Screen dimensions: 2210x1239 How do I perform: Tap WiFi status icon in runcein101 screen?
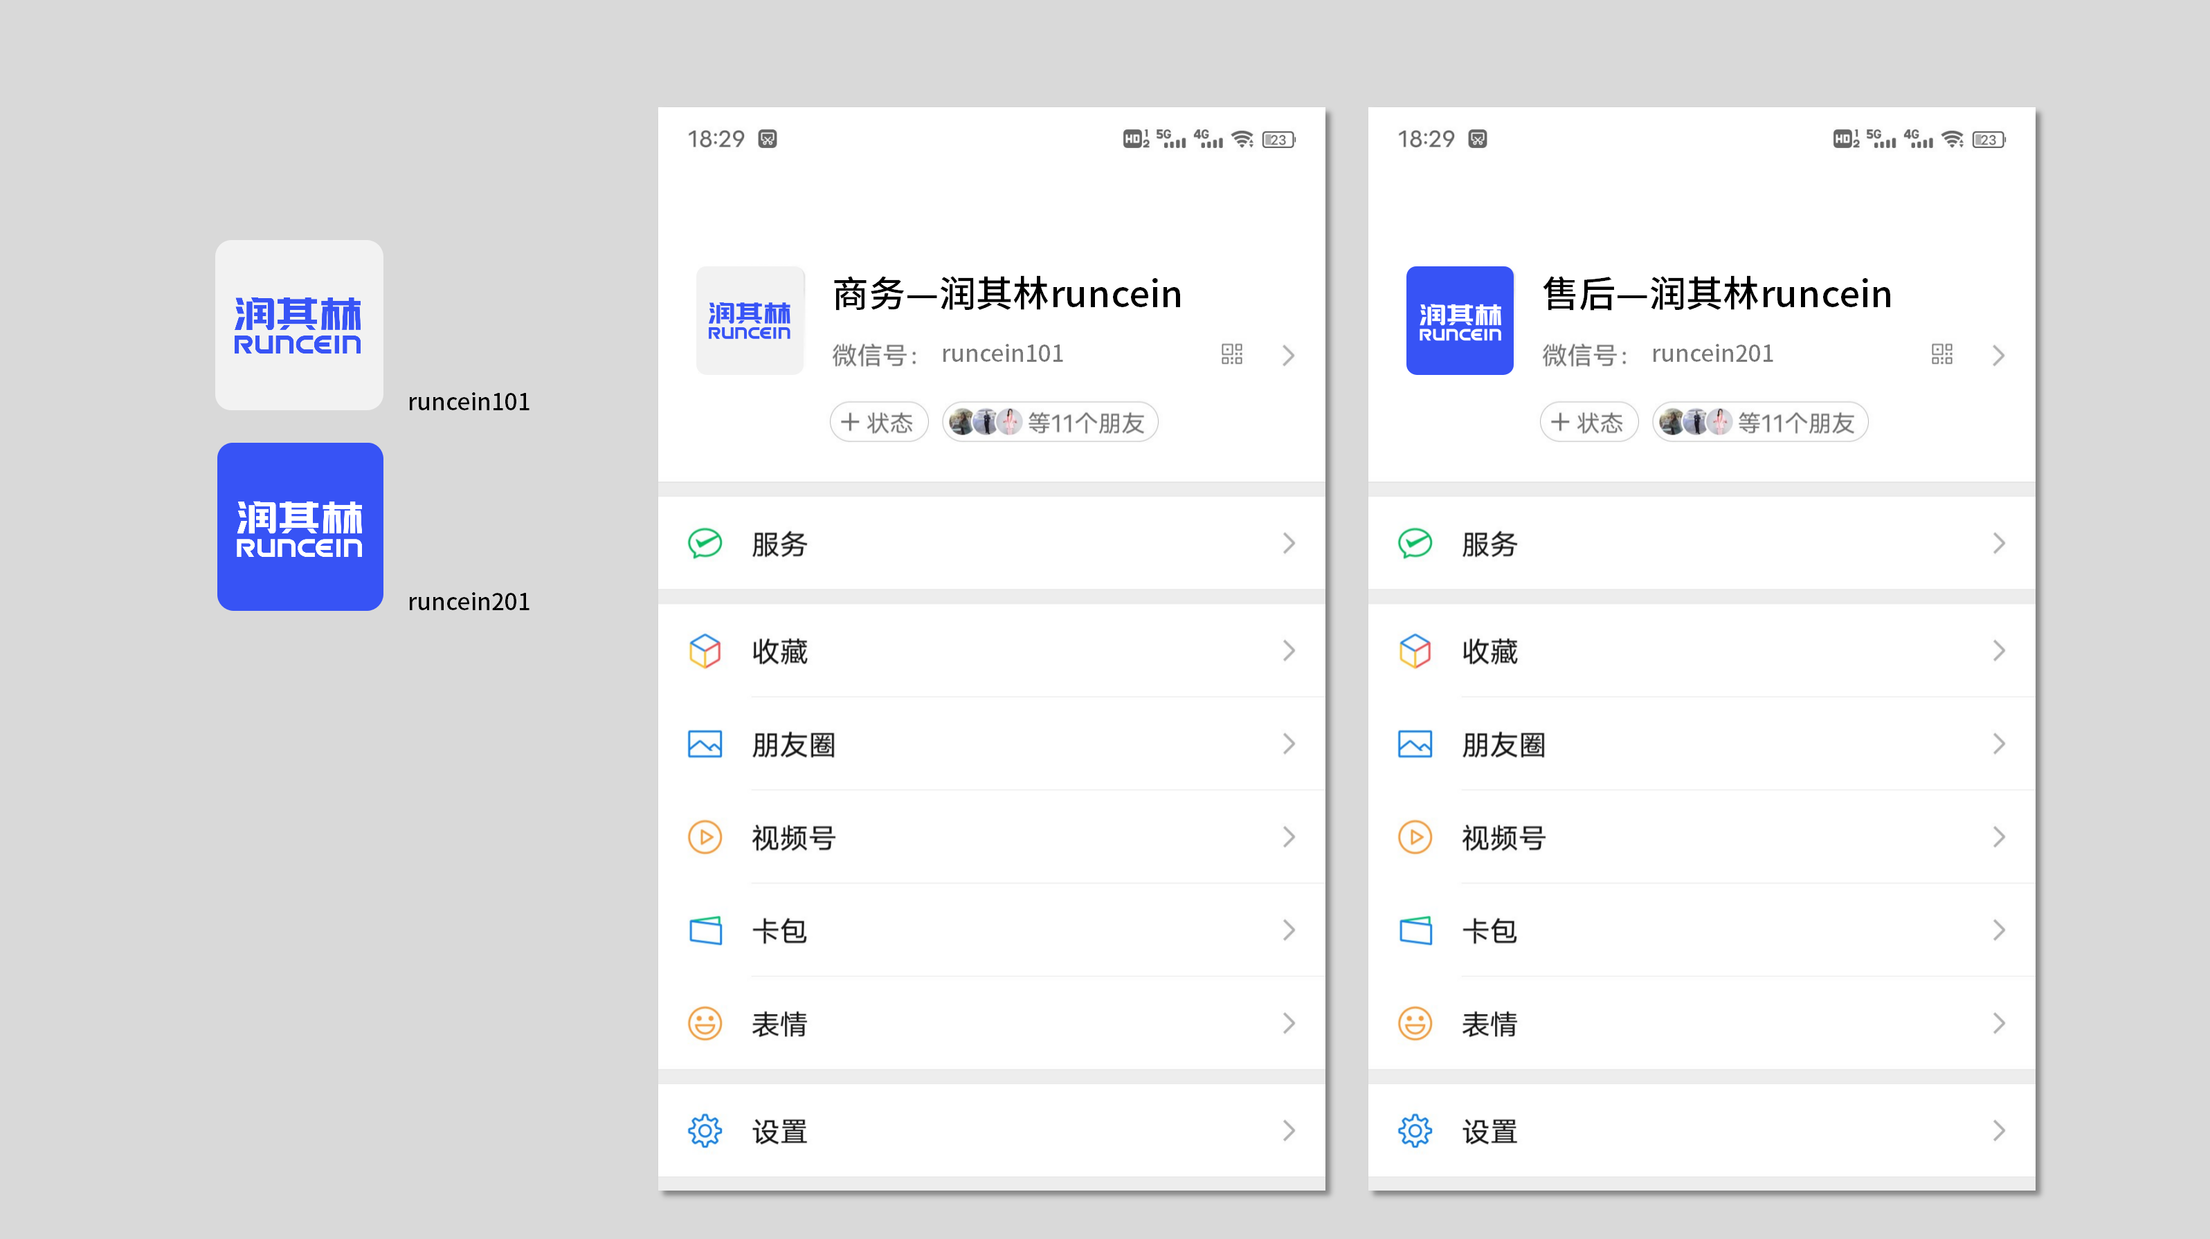pos(1242,139)
